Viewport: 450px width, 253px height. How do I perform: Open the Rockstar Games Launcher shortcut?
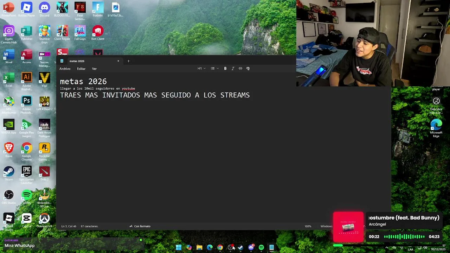point(44,152)
